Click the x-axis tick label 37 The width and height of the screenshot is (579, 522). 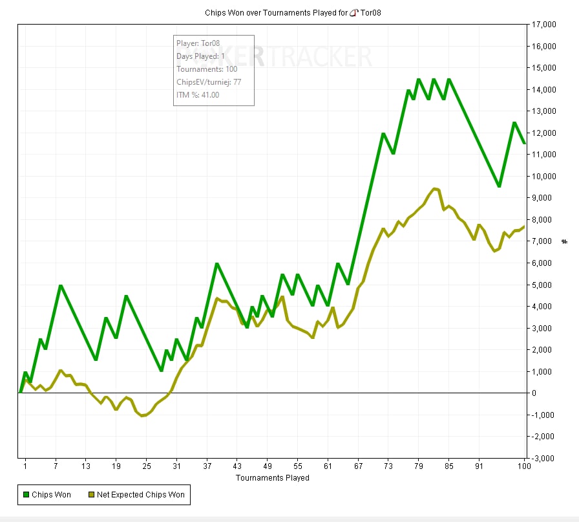tap(207, 466)
